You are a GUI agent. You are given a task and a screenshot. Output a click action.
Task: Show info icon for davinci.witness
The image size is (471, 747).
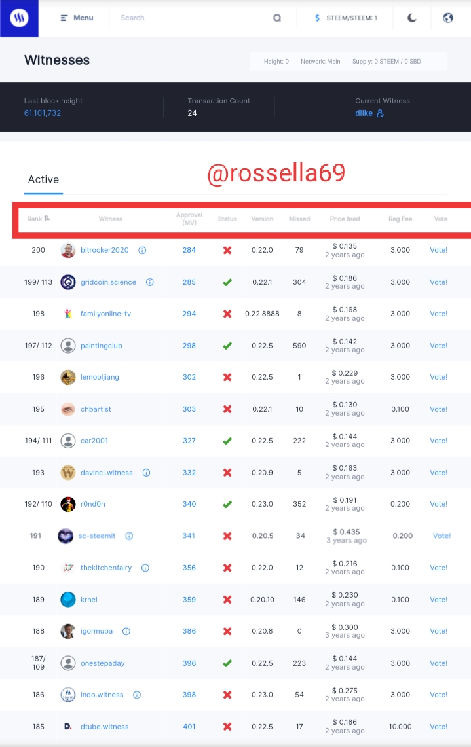coord(146,473)
